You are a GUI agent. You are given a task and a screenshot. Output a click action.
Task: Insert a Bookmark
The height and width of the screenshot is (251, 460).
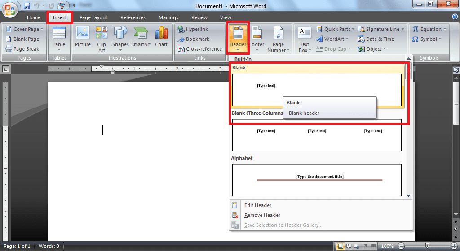[x=193, y=39]
